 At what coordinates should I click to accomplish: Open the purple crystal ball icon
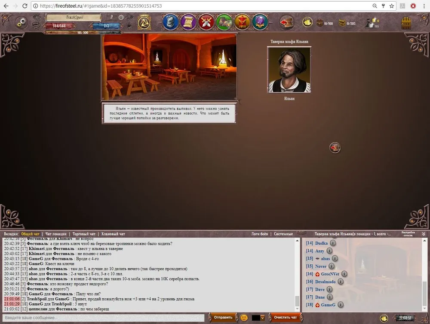coord(260,22)
